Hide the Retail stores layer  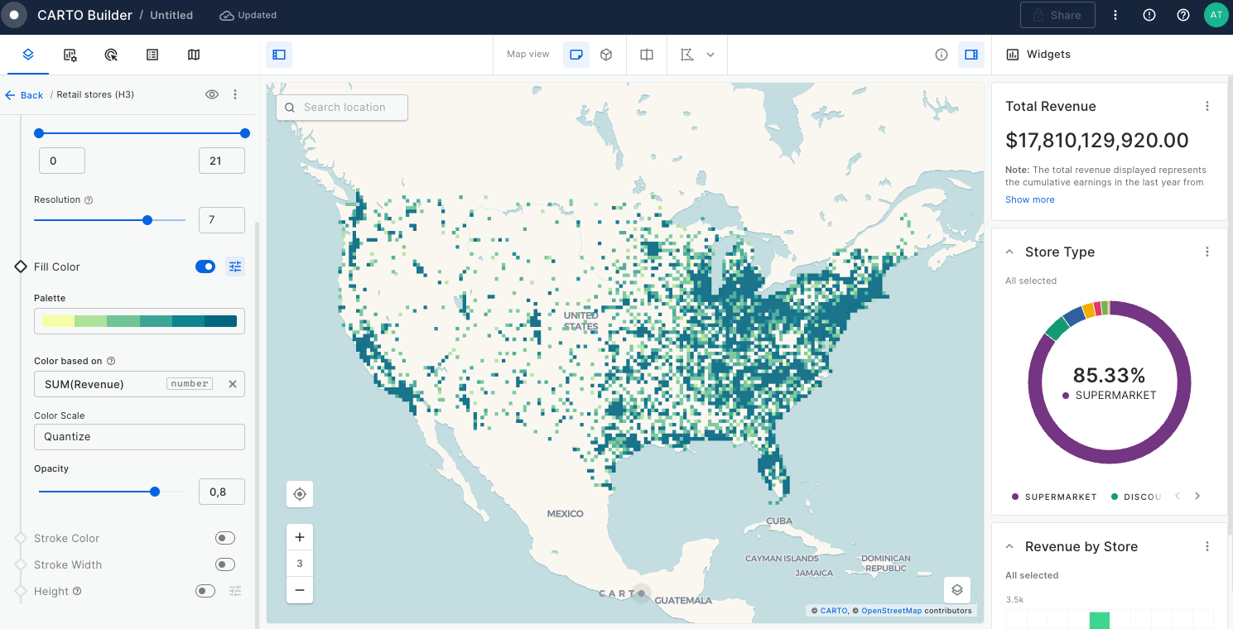[x=212, y=94]
